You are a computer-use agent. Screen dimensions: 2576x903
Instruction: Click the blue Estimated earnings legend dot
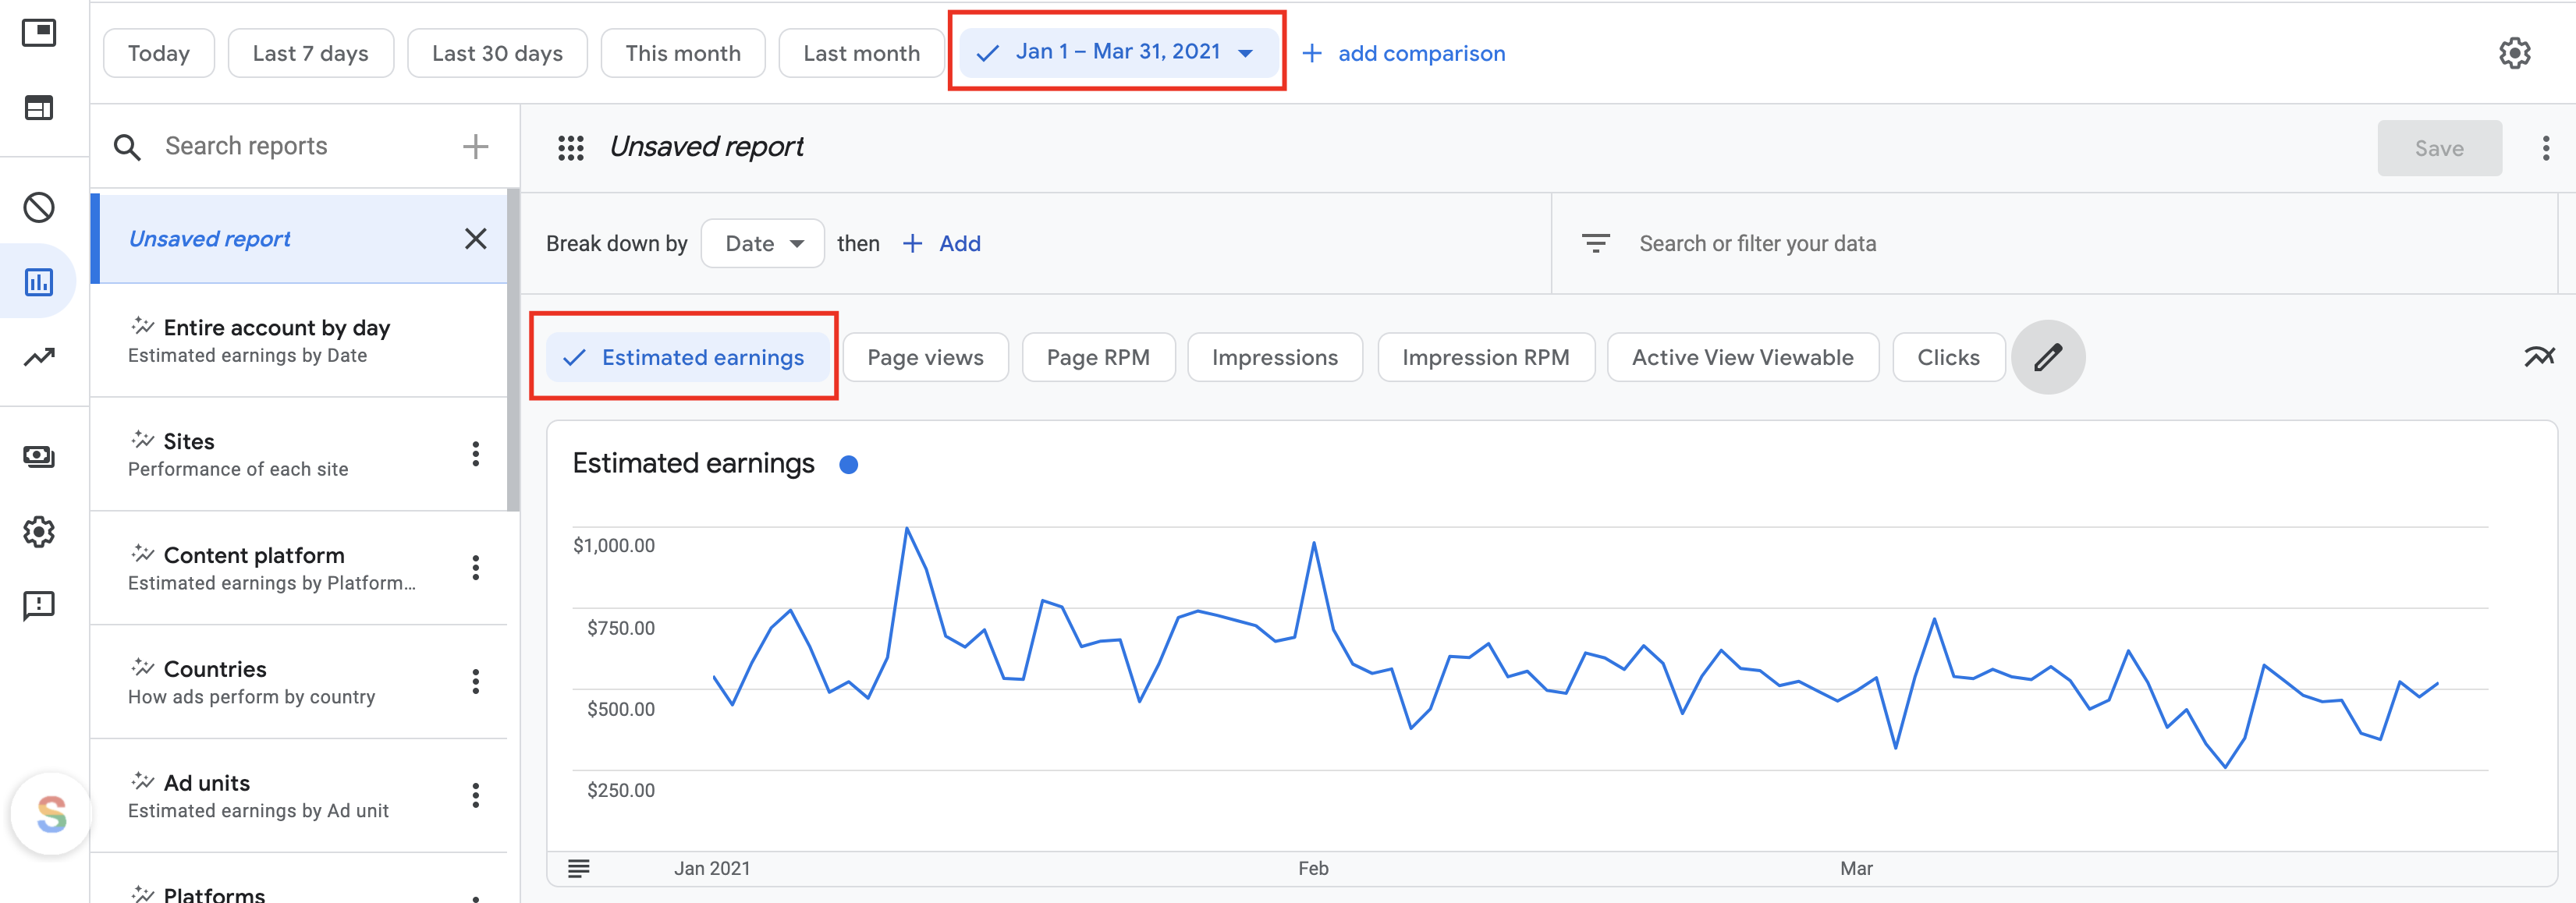848,464
